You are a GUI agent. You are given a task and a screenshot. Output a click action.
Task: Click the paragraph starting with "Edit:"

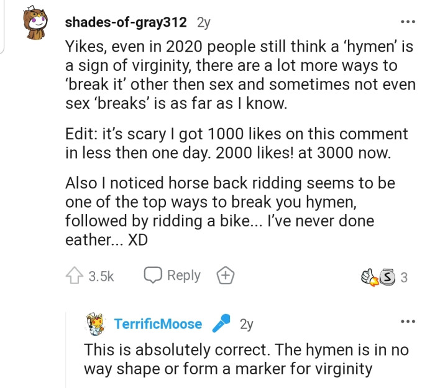236,144
